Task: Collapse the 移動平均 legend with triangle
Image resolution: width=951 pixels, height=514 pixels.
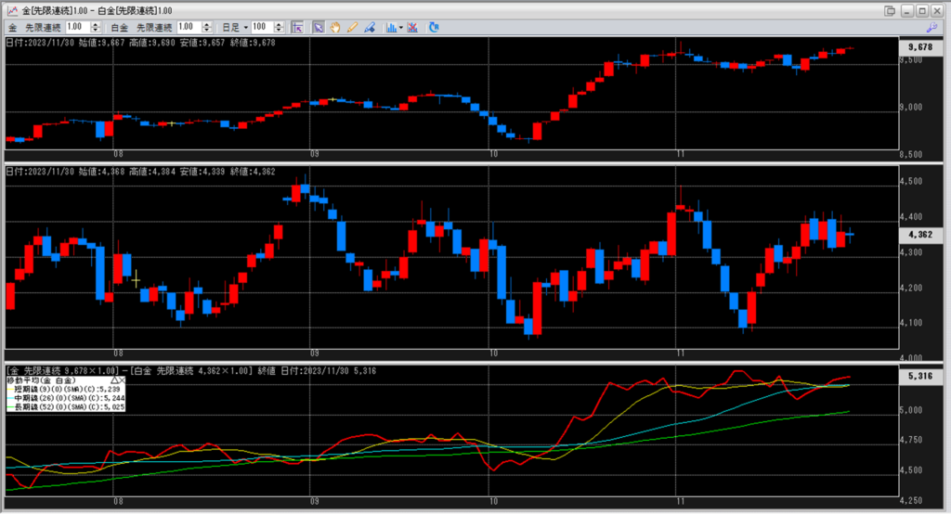Action: tap(114, 380)
